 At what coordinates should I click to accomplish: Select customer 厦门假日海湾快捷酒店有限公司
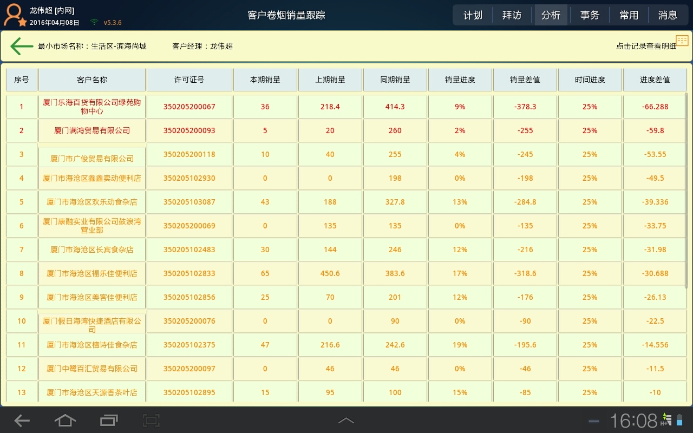point(92,325)
